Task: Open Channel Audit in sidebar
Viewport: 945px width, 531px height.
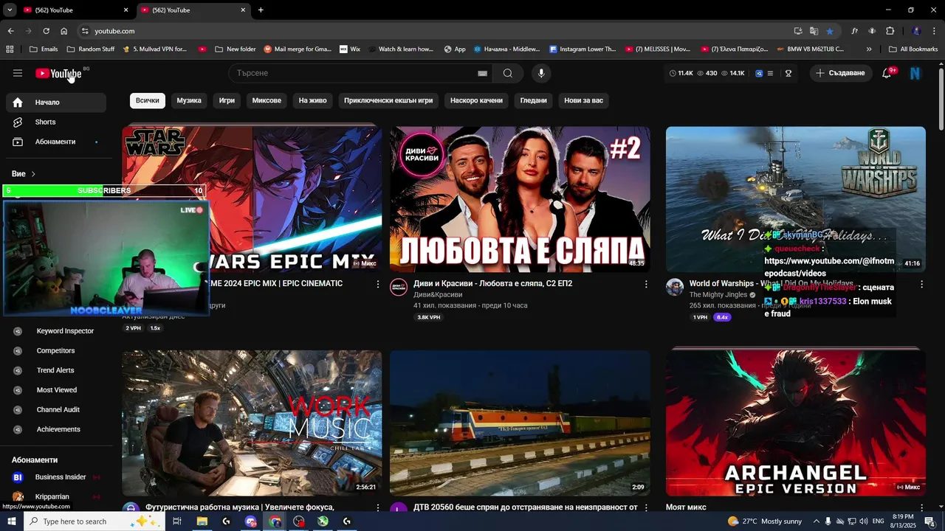Action: [56, 410]
